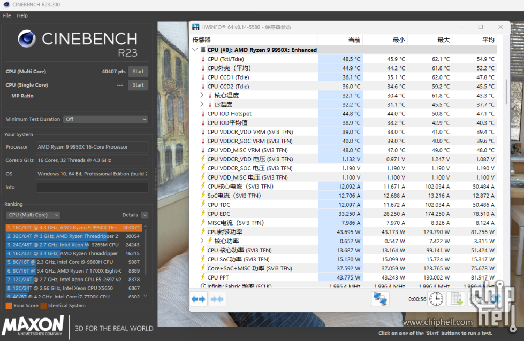
Task: Select the CPU VDDCR_SOC 电压 (SVI3 TFN) row label
Action: 250,168
